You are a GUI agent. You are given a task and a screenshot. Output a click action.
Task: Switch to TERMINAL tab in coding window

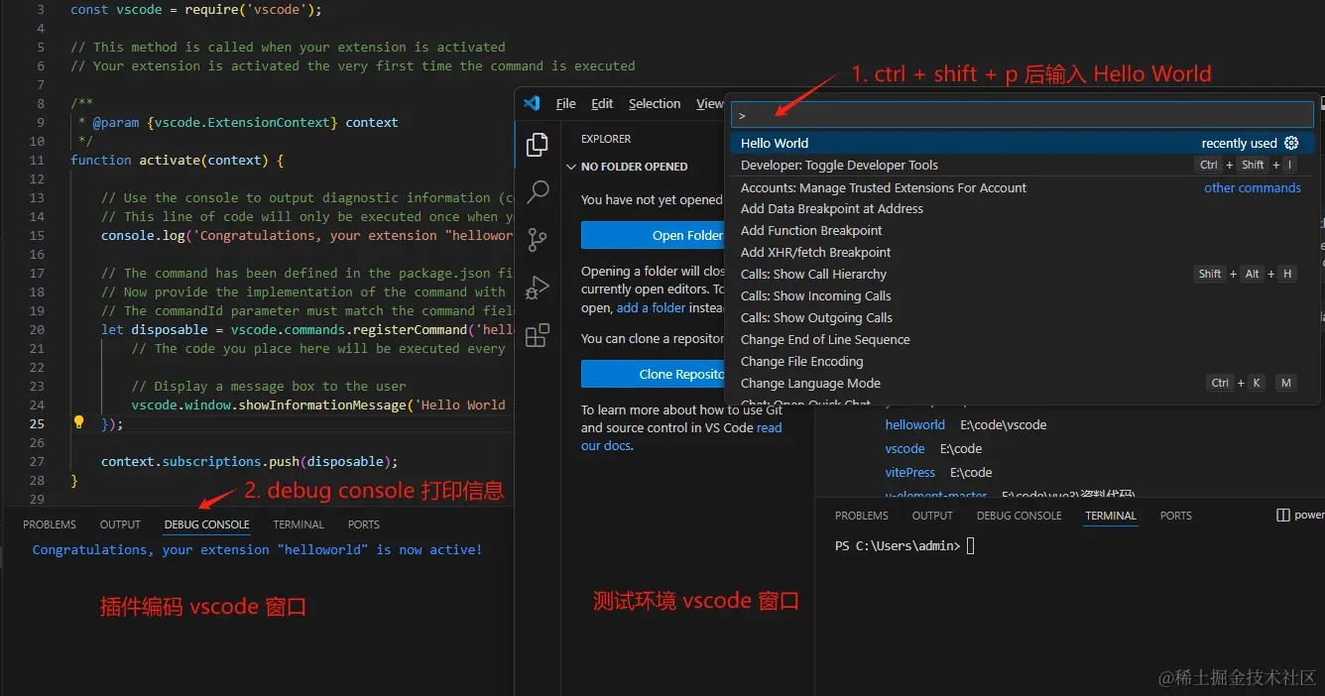[299, 524]
